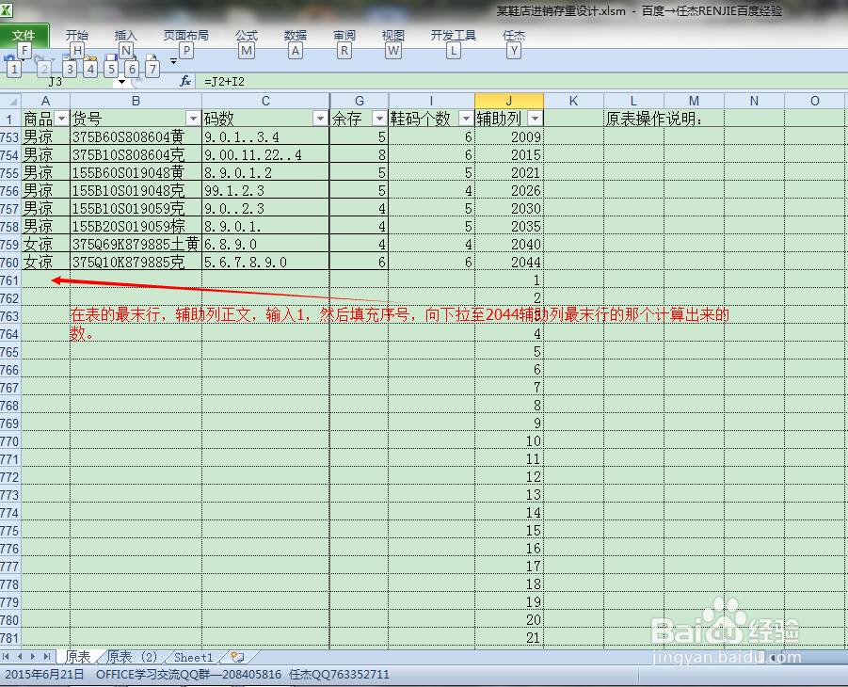Switch to the 数据 ribbon tab
This screenshot has width=848, height=687.
(x=296, y=36)
